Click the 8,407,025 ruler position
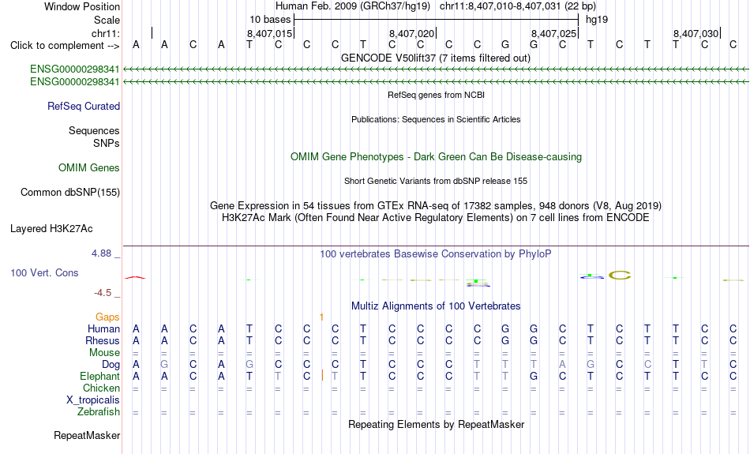Viewport: 750px width, 454px height. (553, 33)
